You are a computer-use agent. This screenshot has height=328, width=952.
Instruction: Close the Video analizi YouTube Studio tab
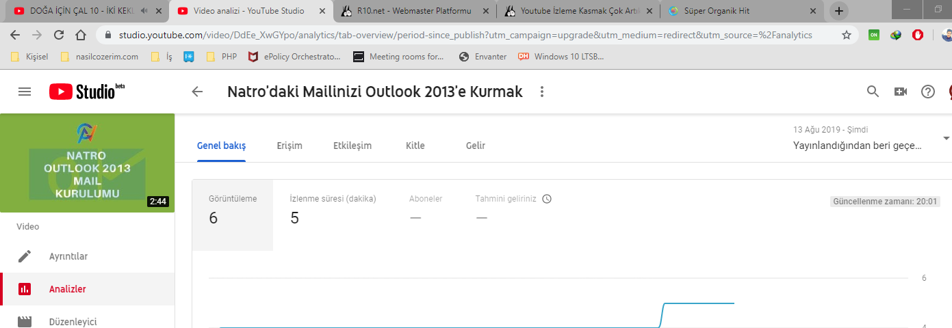tap(321, 11)
